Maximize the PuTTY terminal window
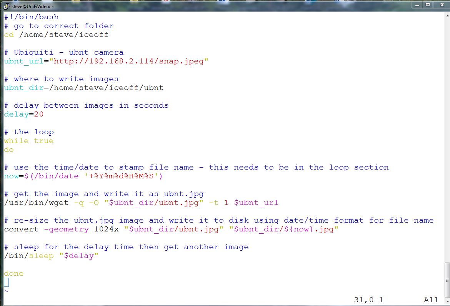Image resolution: width=450 pixels, height=306 pixels. [428, 5]
